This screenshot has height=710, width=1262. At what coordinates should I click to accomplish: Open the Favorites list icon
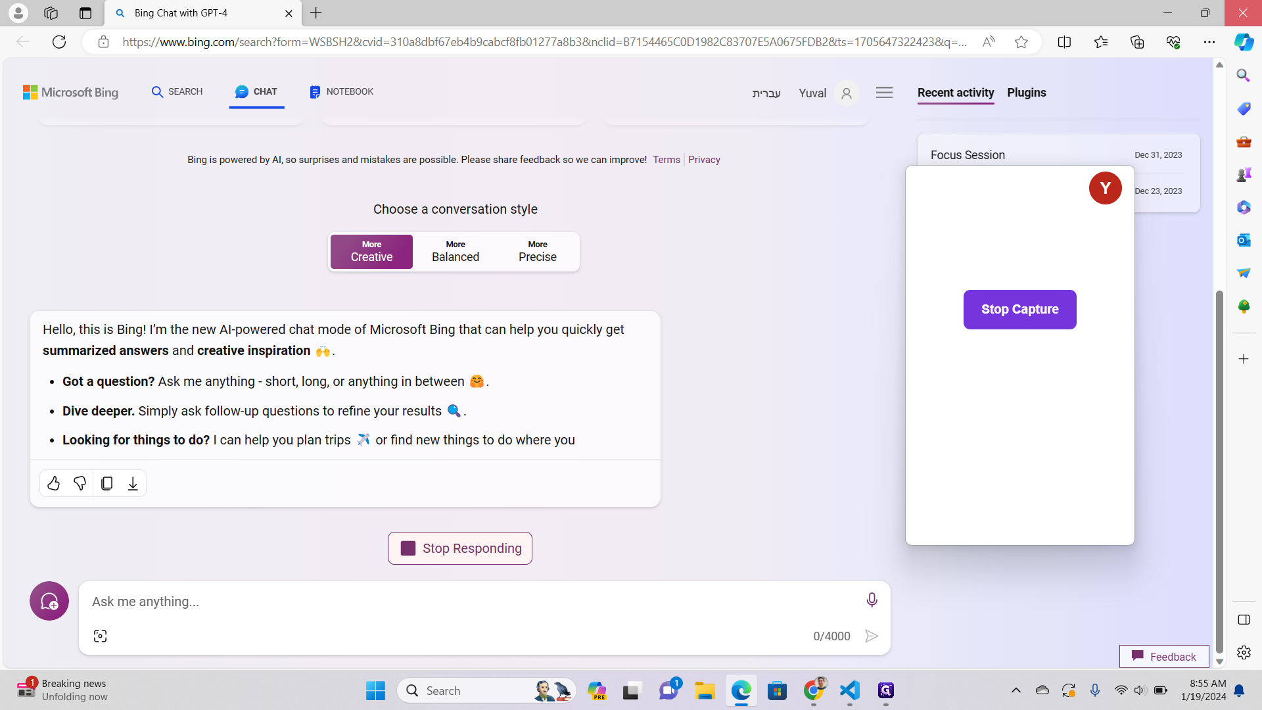tap(1101, 42)
